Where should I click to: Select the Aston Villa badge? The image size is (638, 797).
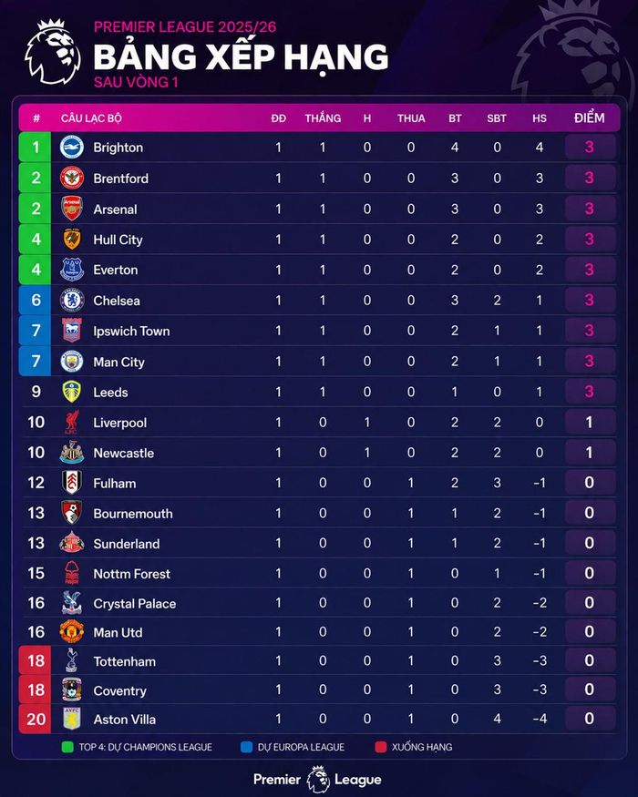pos(72,719)
